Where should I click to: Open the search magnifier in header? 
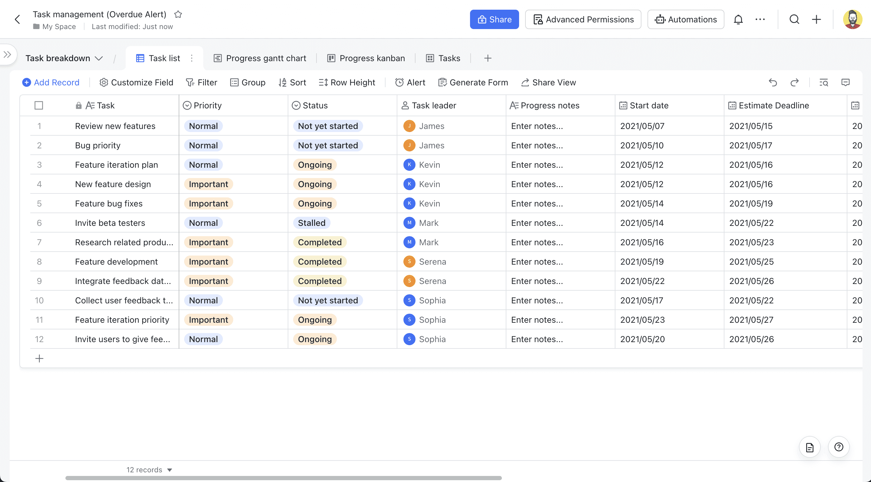click(x=794, y=20)
